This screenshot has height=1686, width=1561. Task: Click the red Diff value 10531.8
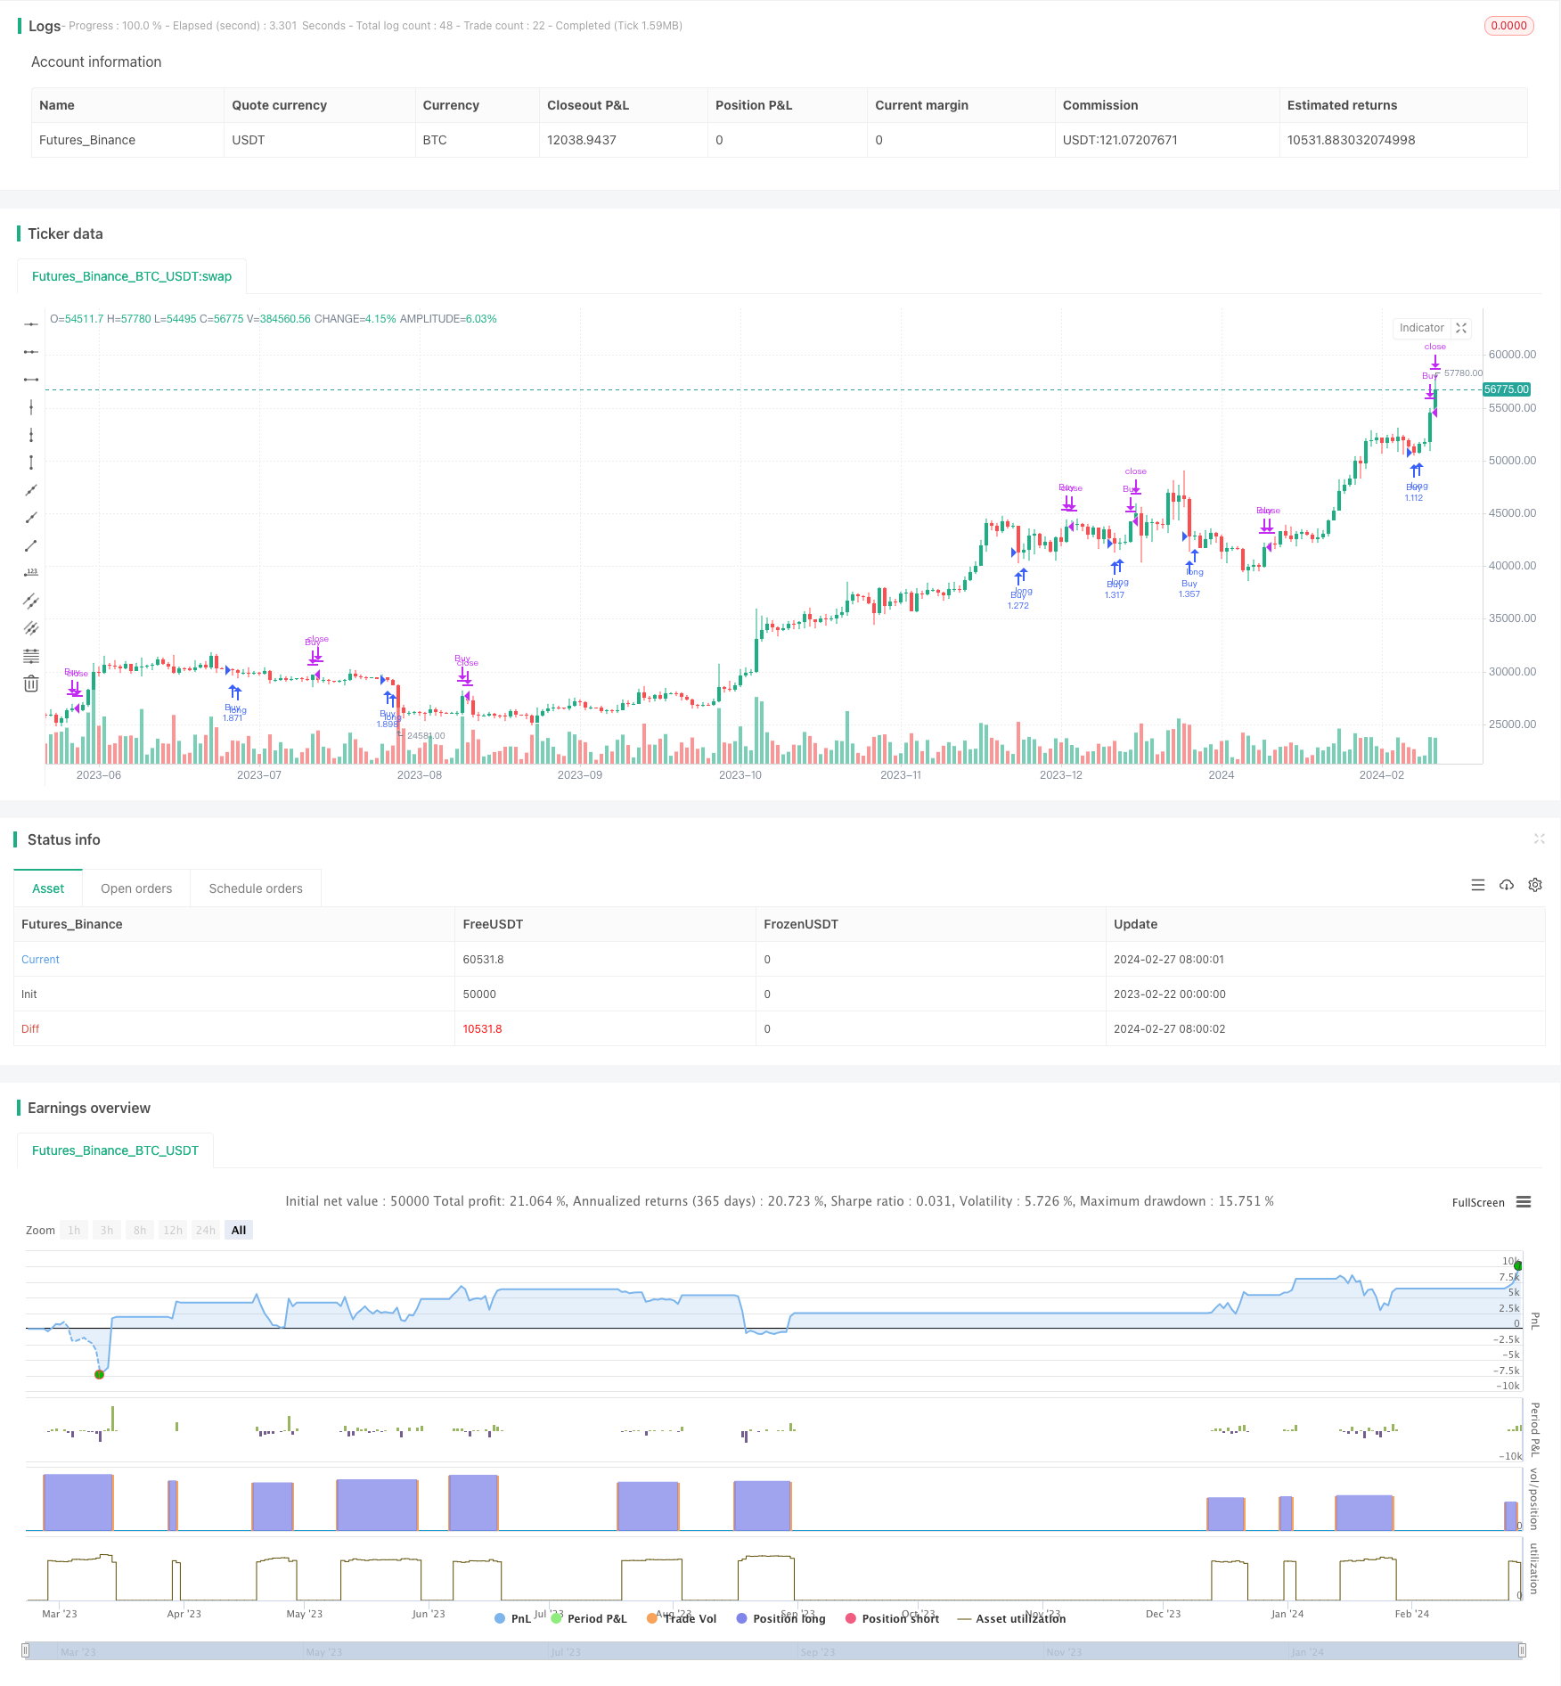(482, 1028)
